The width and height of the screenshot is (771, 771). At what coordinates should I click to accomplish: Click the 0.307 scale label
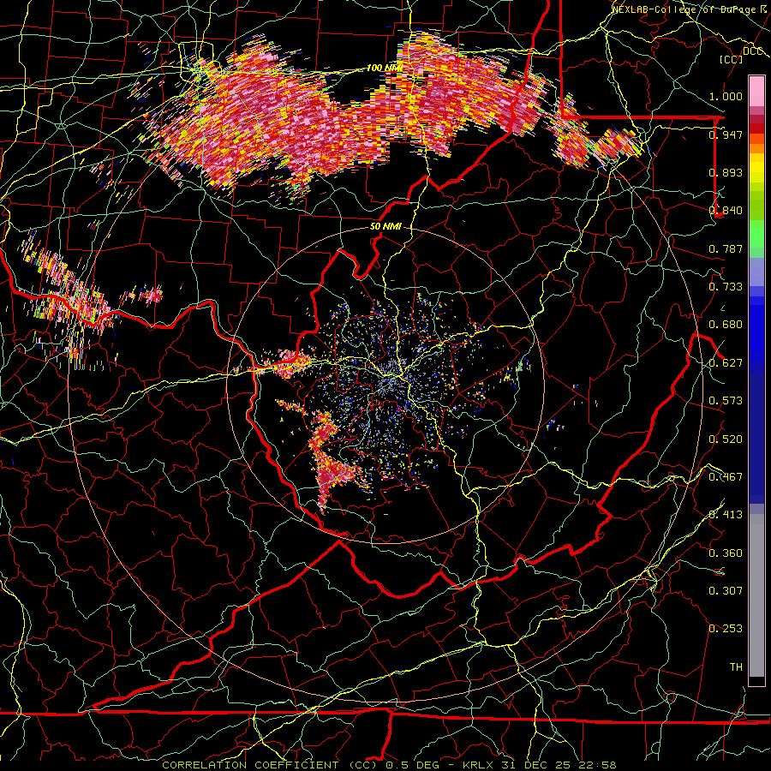click(726, 591)
